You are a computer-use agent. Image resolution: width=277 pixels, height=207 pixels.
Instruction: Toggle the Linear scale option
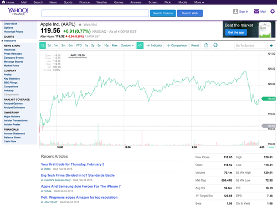(x=271, y=147)
